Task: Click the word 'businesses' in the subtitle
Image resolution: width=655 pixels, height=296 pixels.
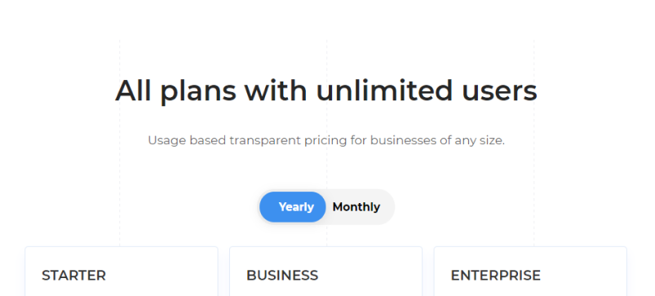Action: 403,140
